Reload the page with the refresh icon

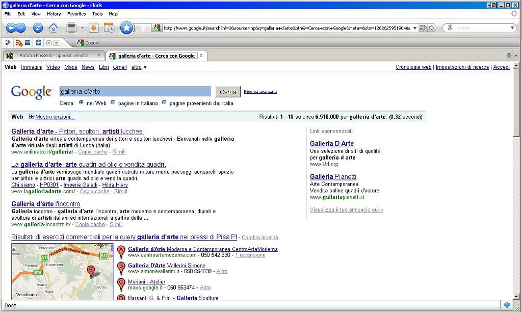click(38, 28)
